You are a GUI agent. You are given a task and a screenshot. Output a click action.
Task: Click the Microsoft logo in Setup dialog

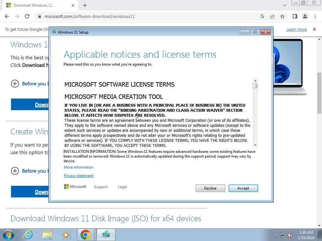[x=75, y=186]
